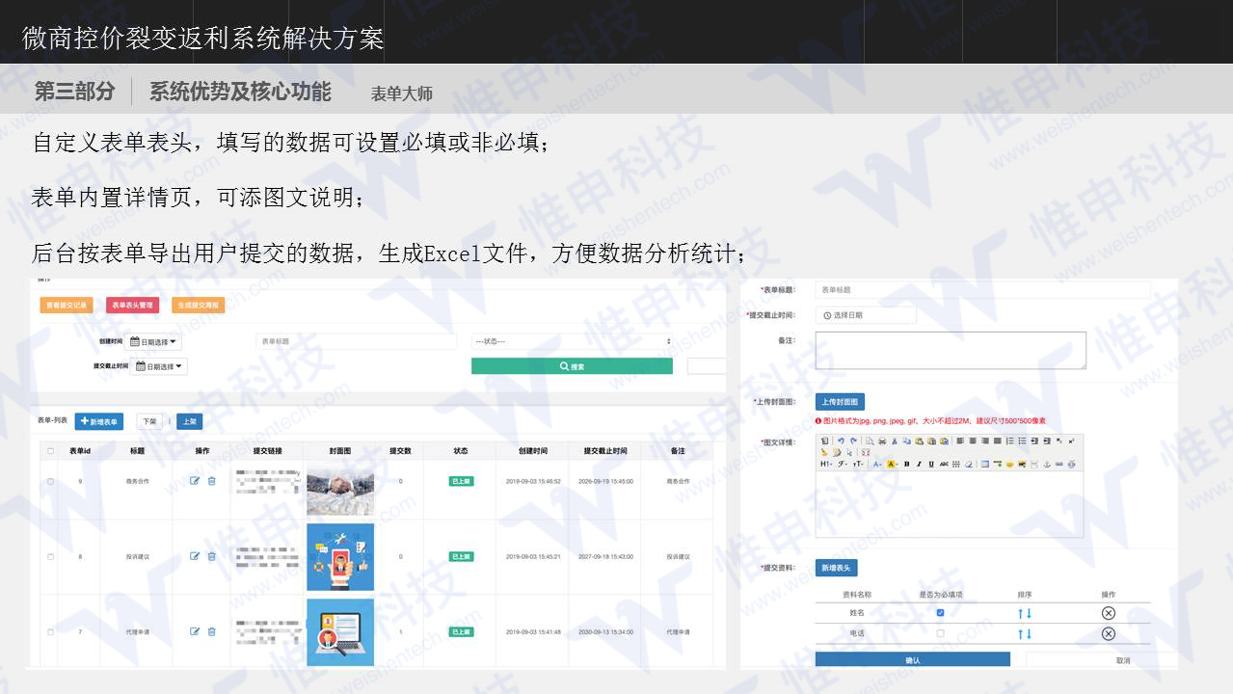Click the edit pencil icon for 商务合作 form

pyautogui.click(x=197, y=480)
